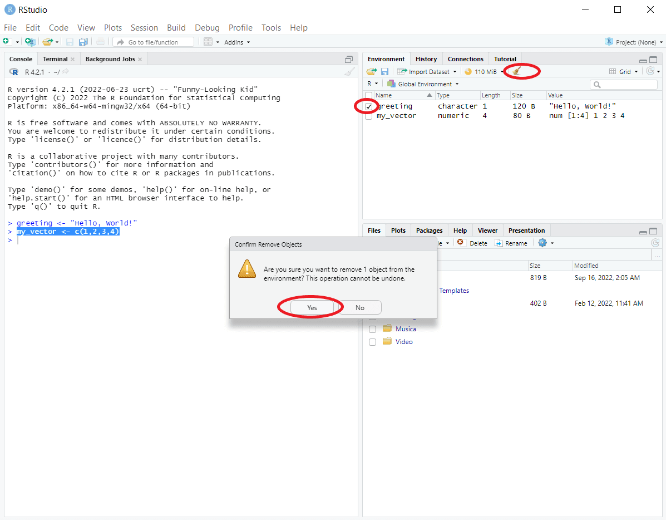The image size is (666, 520).
Task: Click the single-disk Save icon in main toolbar
Action: pos(70,42)
